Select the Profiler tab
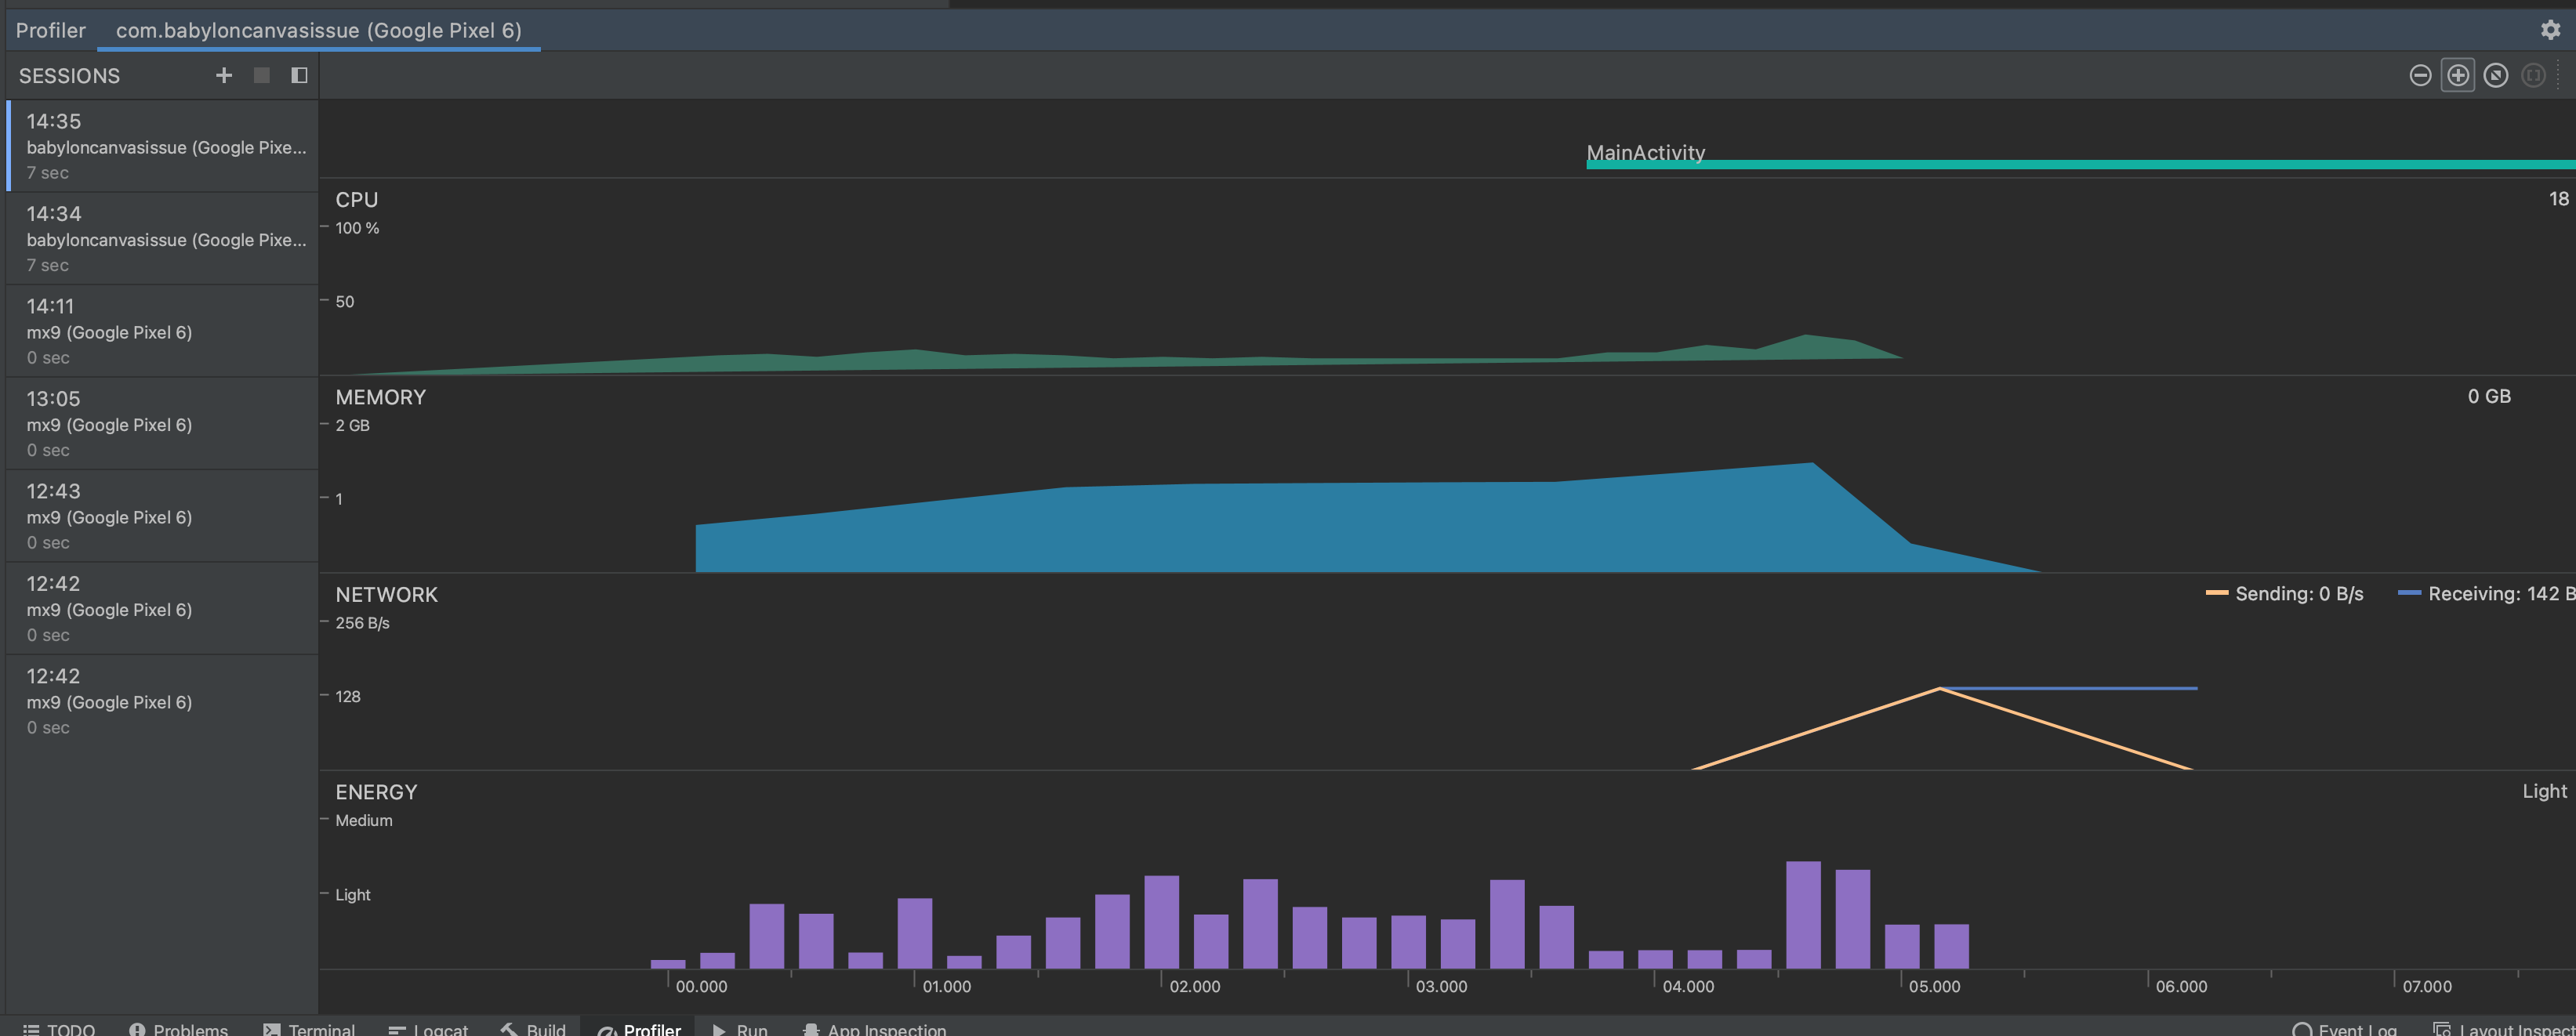The image size is (2576, 1036). pyautogui.click(x=50, y=30)
